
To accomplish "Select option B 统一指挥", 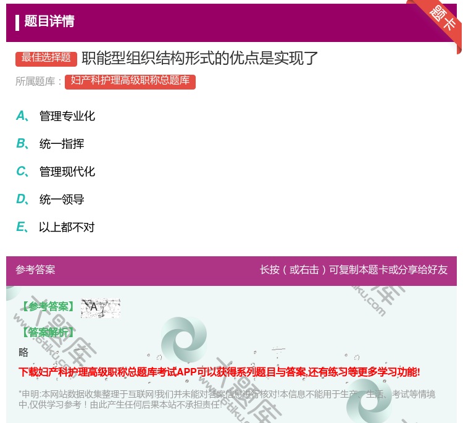I will pos(50,144).
